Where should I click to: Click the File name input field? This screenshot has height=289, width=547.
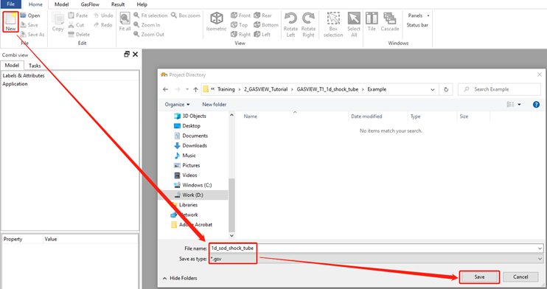tap(376, 248)
